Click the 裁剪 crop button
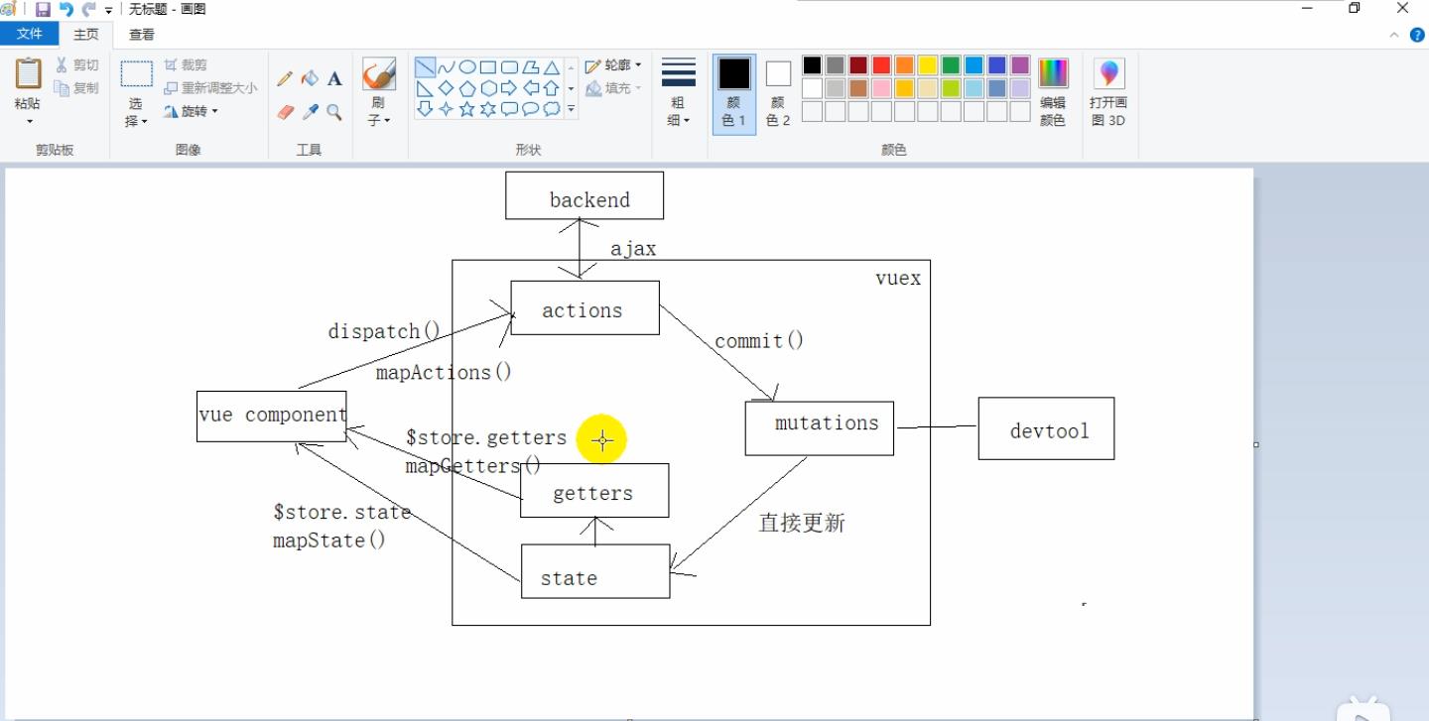This screenshot has height=721, width=1429. [186, 64]
